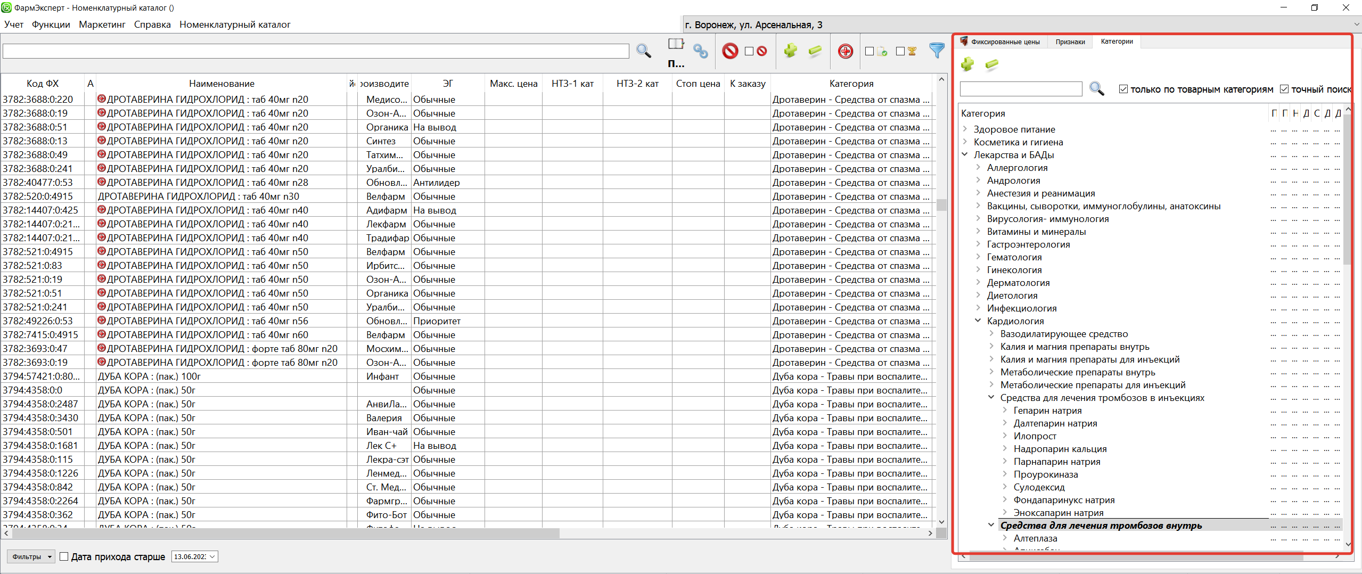Select the 'Гепарин натрия' category item

pos(1047,411)
